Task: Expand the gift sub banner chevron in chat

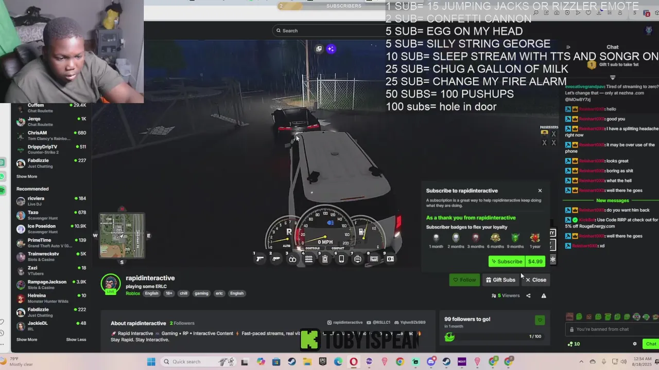Action: coord(613,77)
